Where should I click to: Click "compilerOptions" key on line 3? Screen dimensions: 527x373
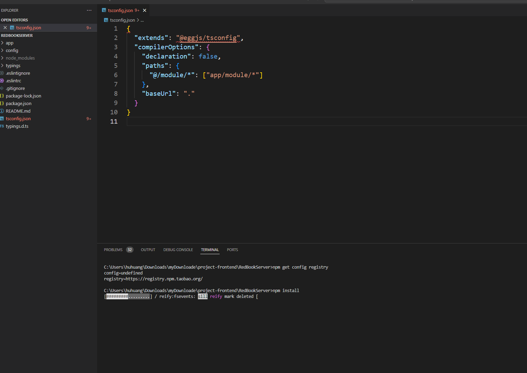[x=167, y=47]
